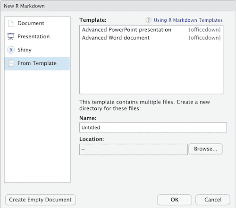Viewport: 236px width, 208px height.
Task: Select Advanced Word document template
Action: (151, 38)
